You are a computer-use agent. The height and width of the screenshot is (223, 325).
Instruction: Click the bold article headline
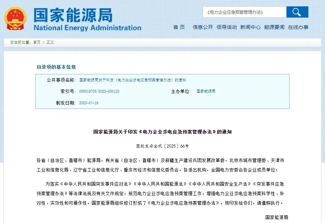[162, 132]
